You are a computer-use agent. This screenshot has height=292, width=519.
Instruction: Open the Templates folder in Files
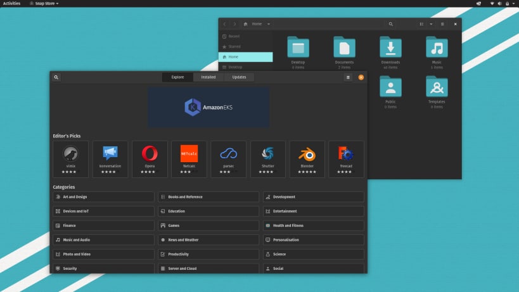point(437,92)
